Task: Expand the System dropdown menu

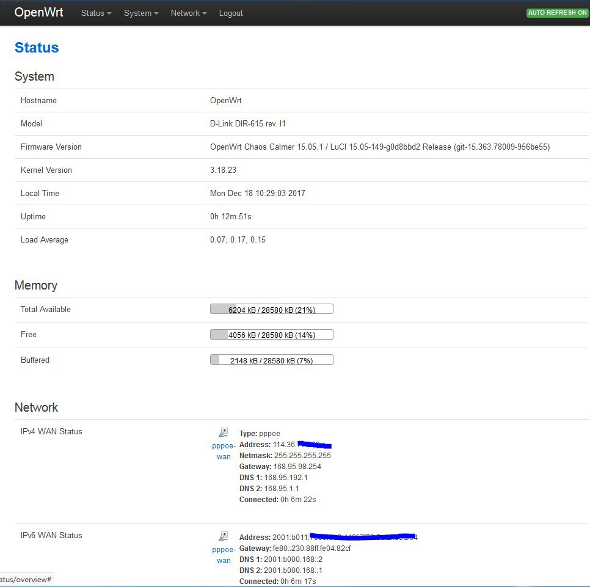Action: pos(140,13)
